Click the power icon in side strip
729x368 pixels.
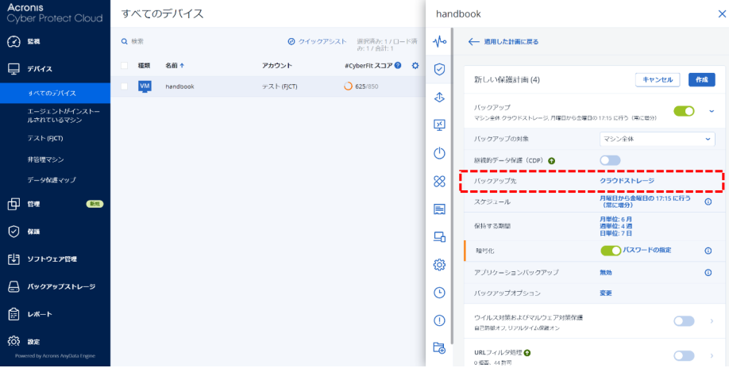[439, 153]
